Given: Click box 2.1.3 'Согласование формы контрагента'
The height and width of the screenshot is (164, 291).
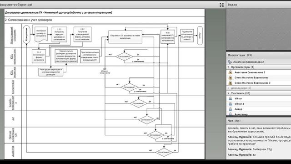Looking at the screenshot, I should point(39,56).
